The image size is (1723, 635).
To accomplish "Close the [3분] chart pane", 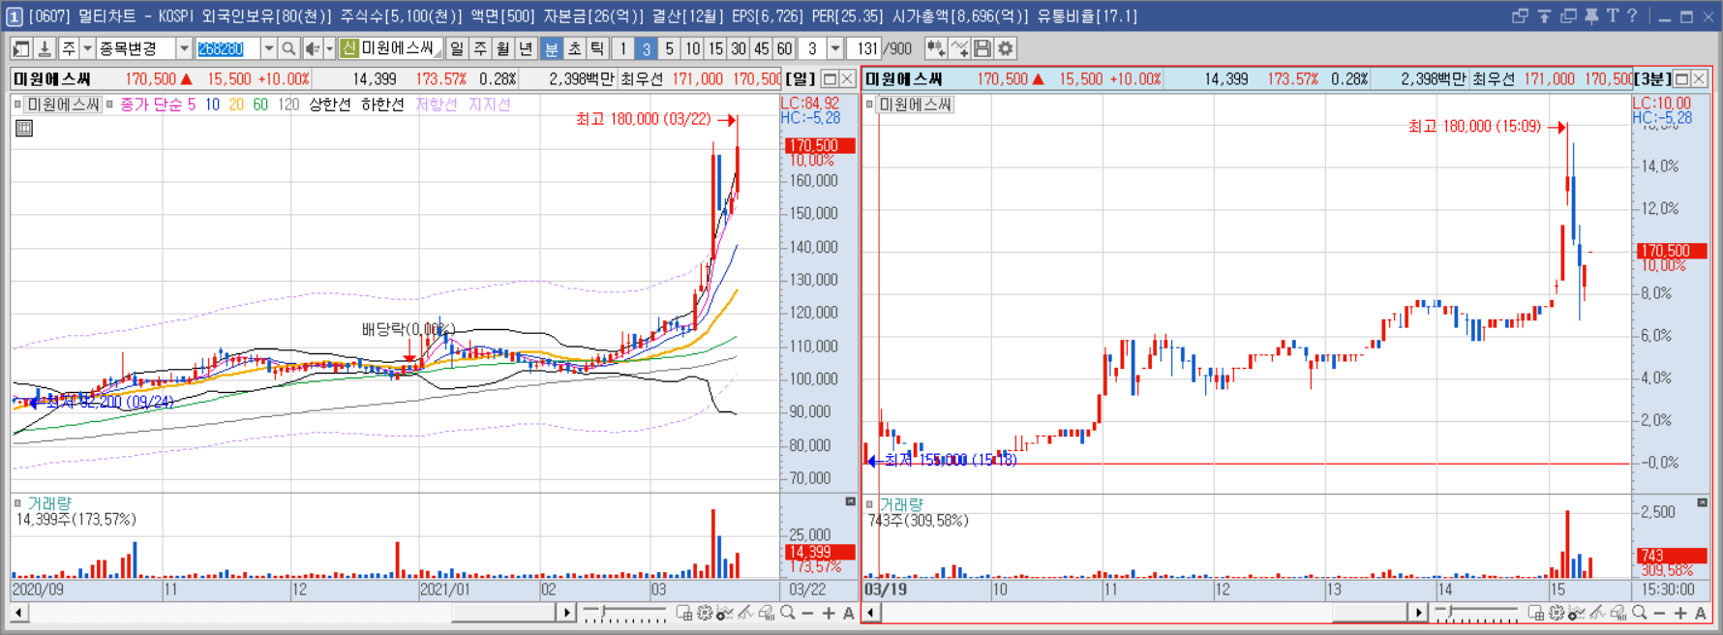I will tap(1699, 79).
